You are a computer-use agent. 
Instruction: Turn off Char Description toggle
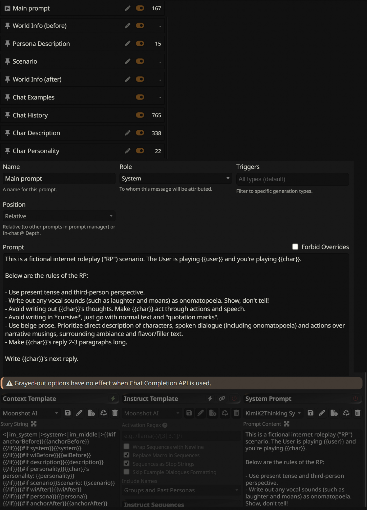pos(140,133)
